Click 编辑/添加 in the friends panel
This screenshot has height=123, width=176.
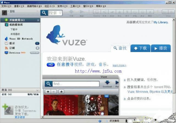(33, 95)
